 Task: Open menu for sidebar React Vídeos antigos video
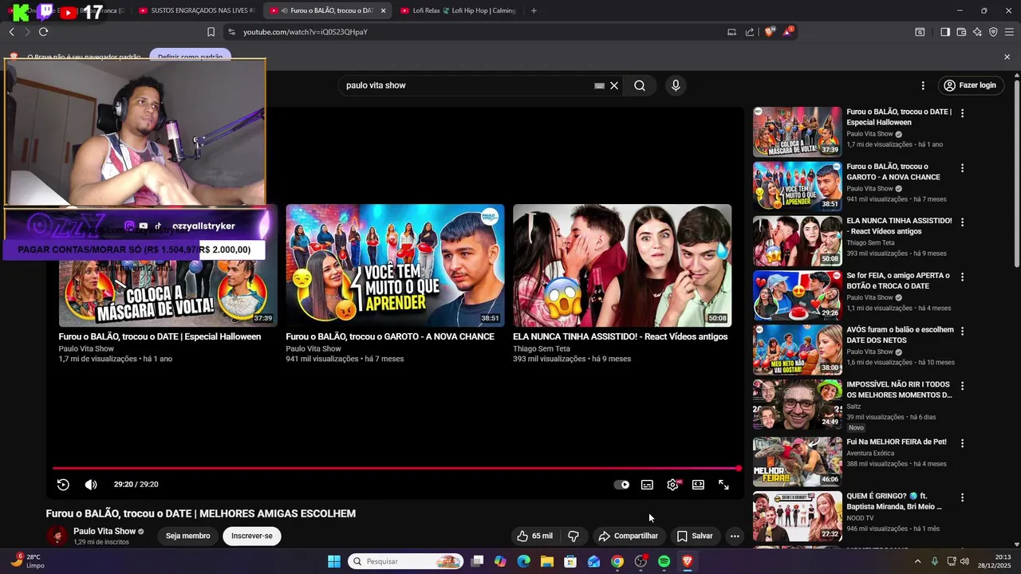click(x=962, y=222)
